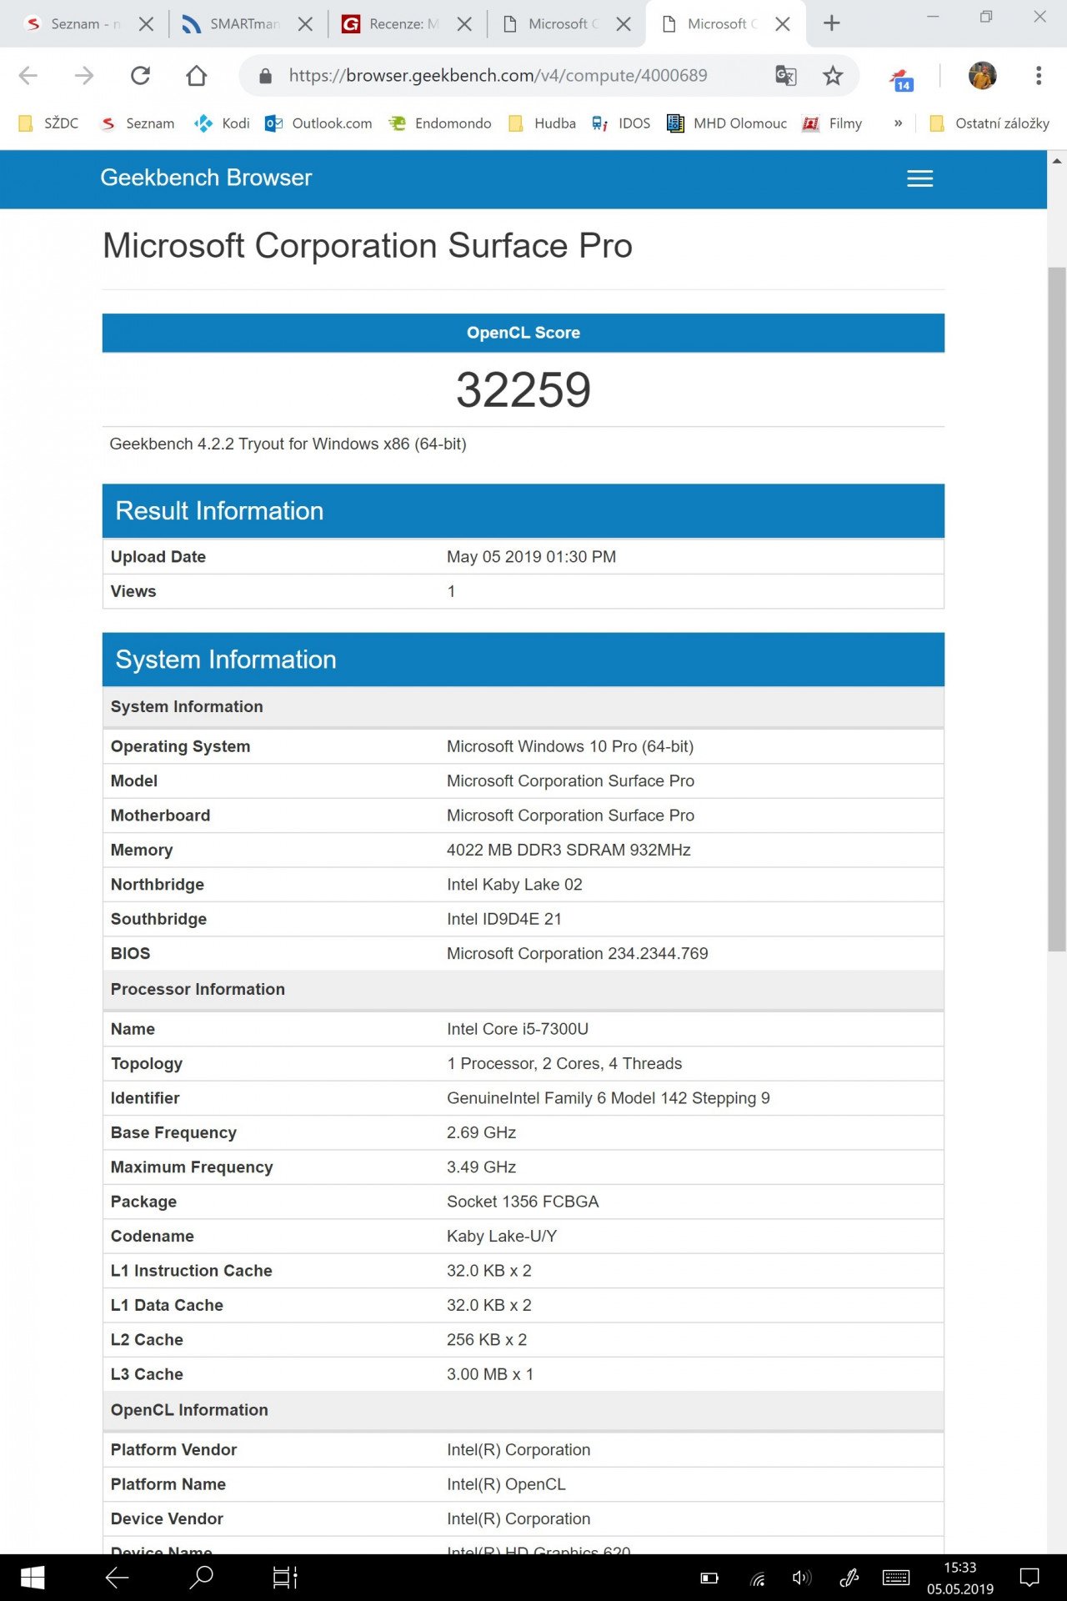Switch to the first Microsoft tab

(x=559, y=24)
